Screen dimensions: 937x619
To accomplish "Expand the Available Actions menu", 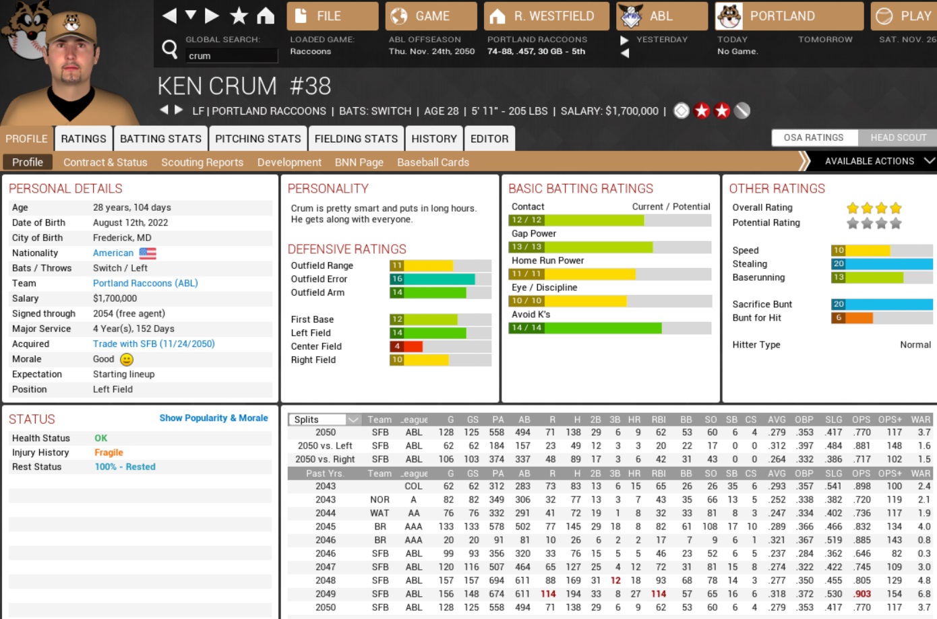I will [878, 161].
